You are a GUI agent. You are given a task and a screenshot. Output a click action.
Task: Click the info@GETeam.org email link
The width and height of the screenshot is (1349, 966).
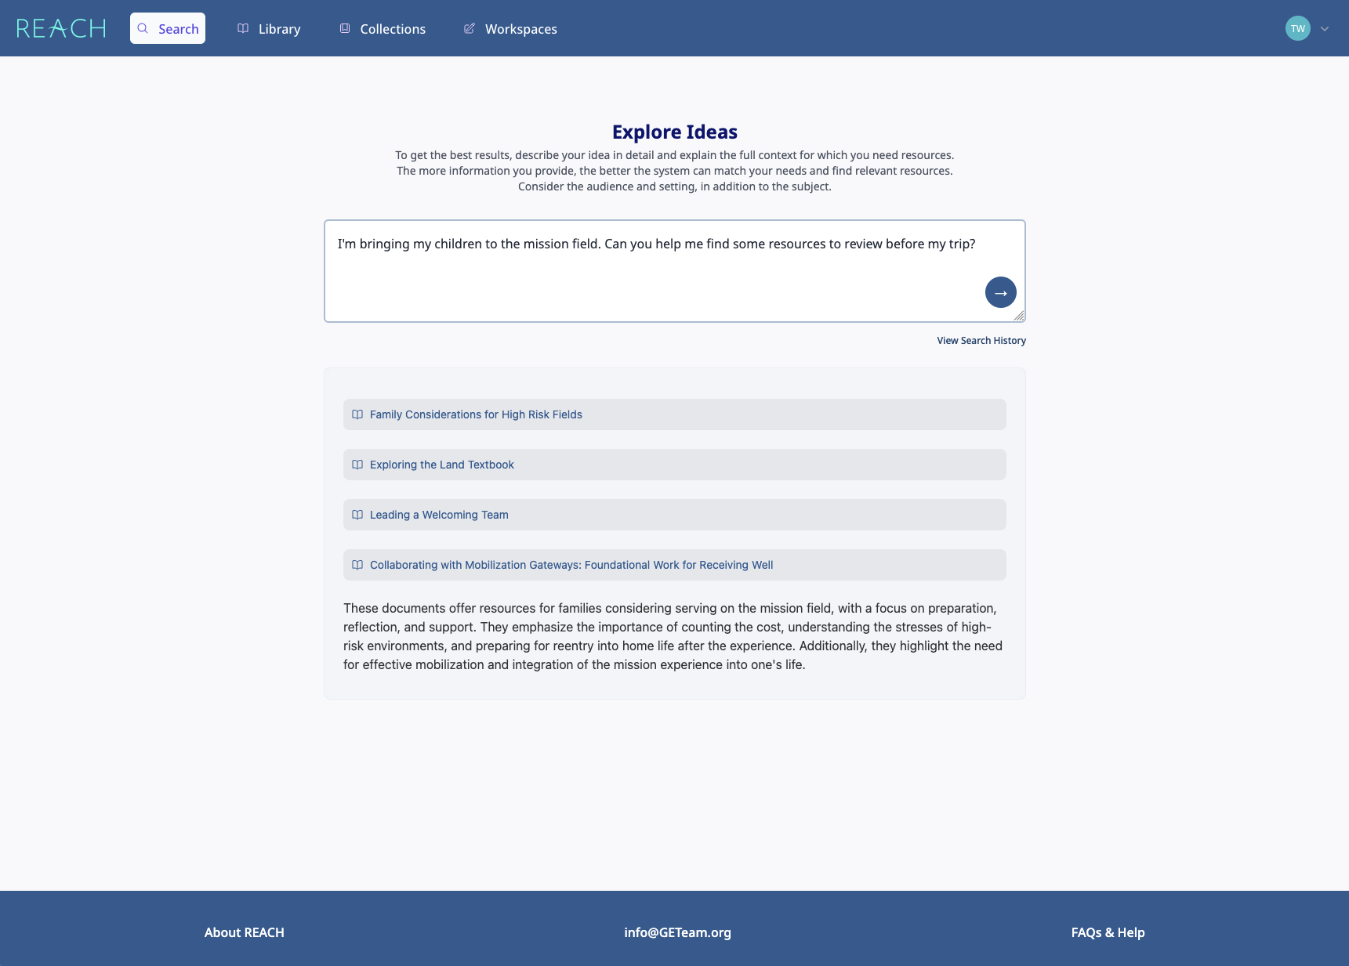coord(677,932)
